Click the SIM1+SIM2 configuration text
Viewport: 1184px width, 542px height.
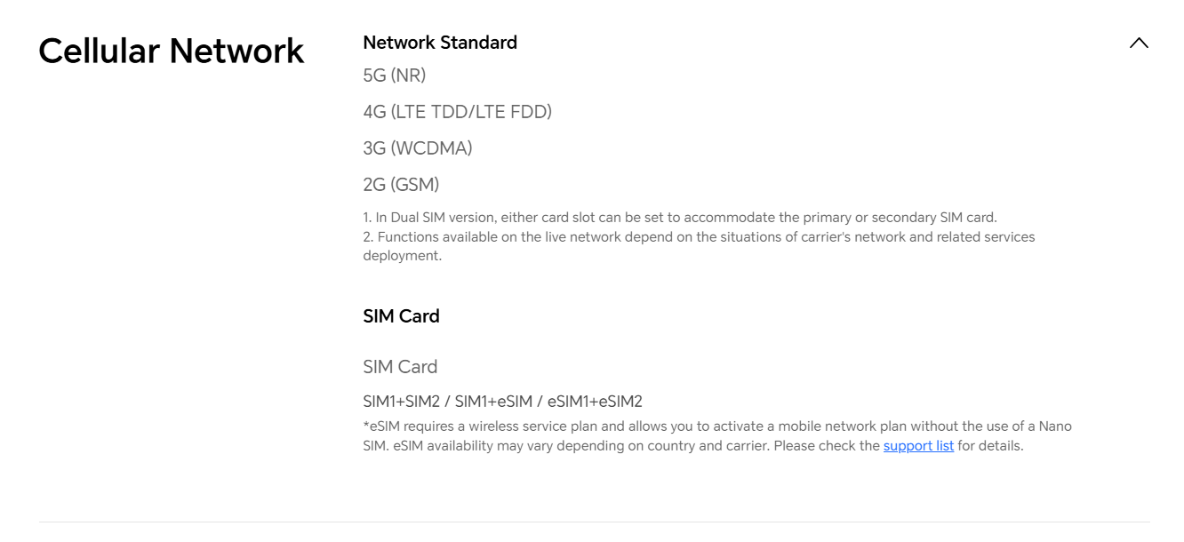402,402
